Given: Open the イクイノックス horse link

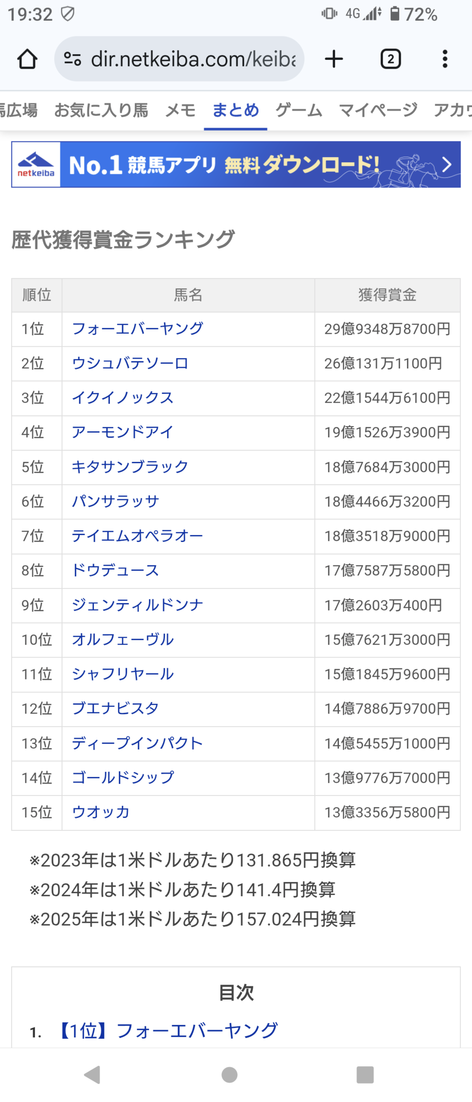Looking at the screenshot, I should (122, 398).
